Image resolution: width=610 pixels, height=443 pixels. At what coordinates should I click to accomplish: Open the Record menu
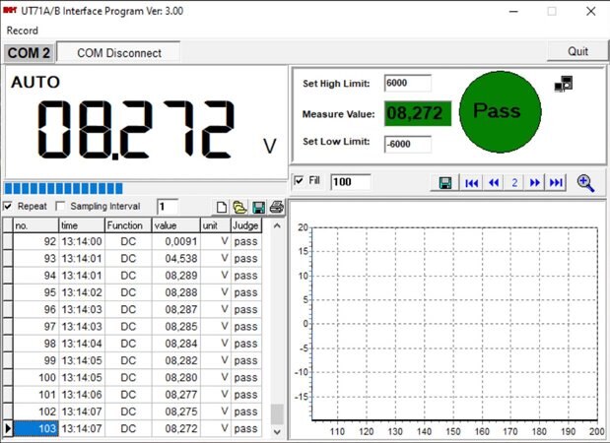pos(23,31)
